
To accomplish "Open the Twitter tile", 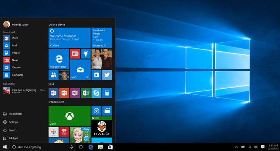I will (107, 75).
